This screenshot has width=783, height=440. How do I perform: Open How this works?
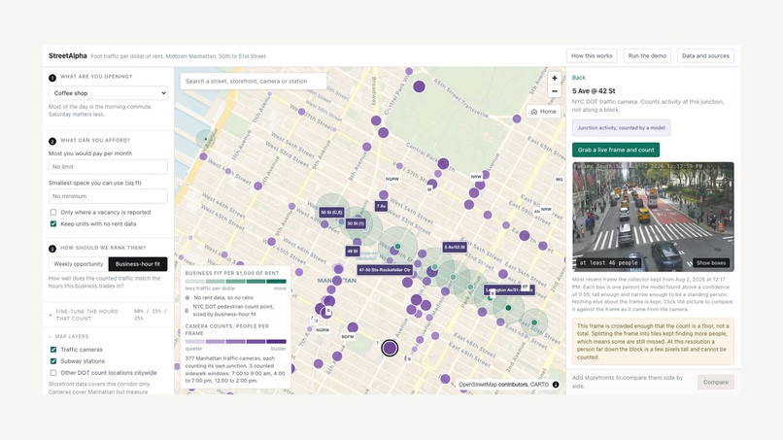tap(592, 56)
